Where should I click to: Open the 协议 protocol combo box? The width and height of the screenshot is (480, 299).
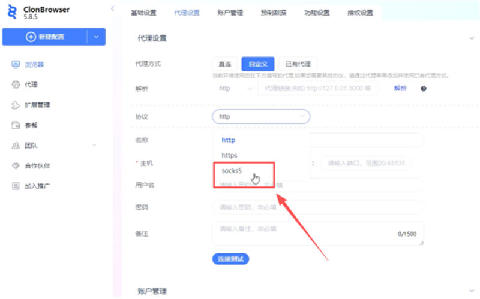coord(261,117)
